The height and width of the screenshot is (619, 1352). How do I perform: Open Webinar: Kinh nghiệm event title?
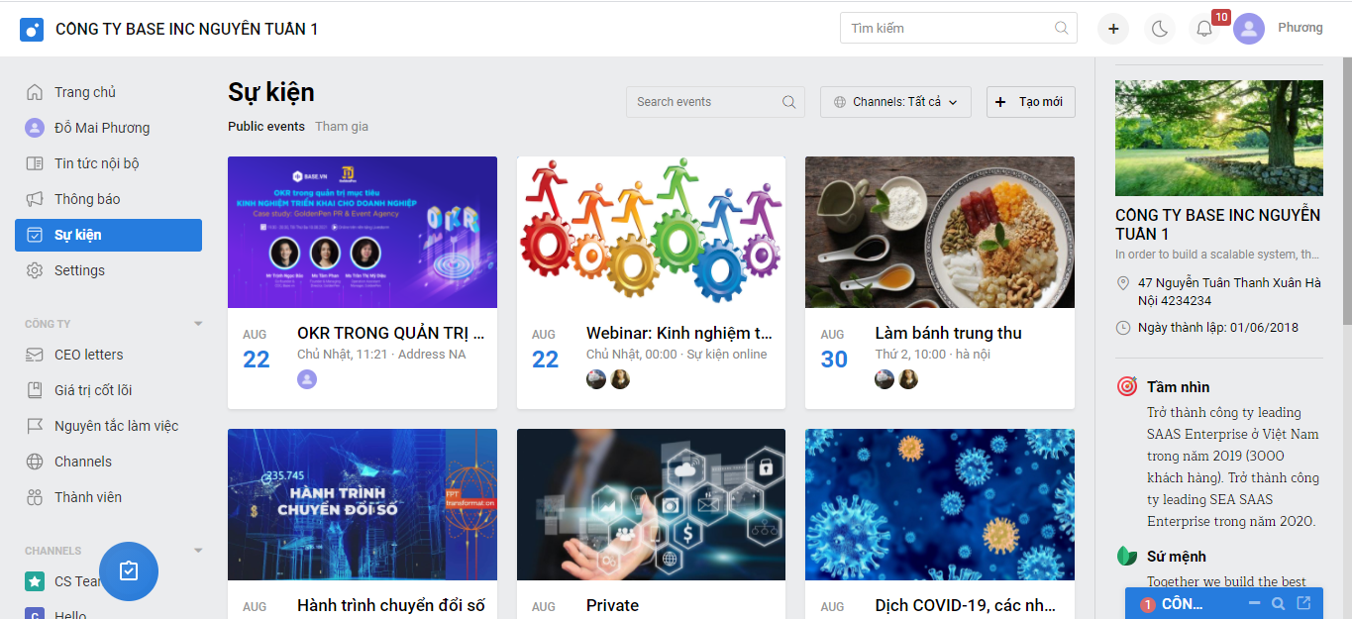(x=679, y=333)
